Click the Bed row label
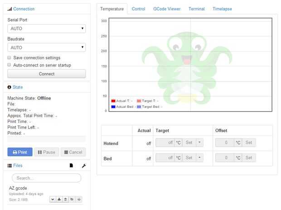The image size is (281, 210). [107, 159]
